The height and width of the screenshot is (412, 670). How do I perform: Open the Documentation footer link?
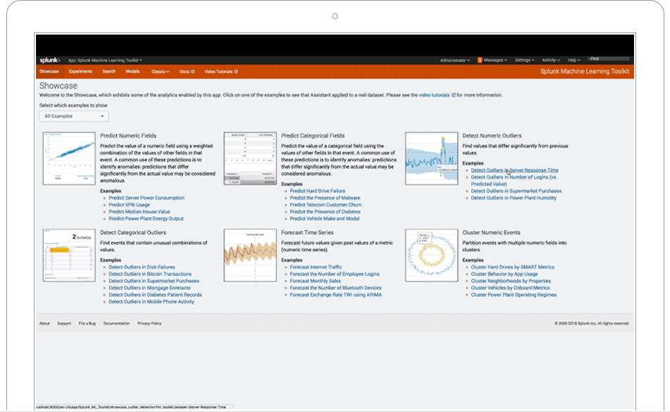(x=116, y=324)
